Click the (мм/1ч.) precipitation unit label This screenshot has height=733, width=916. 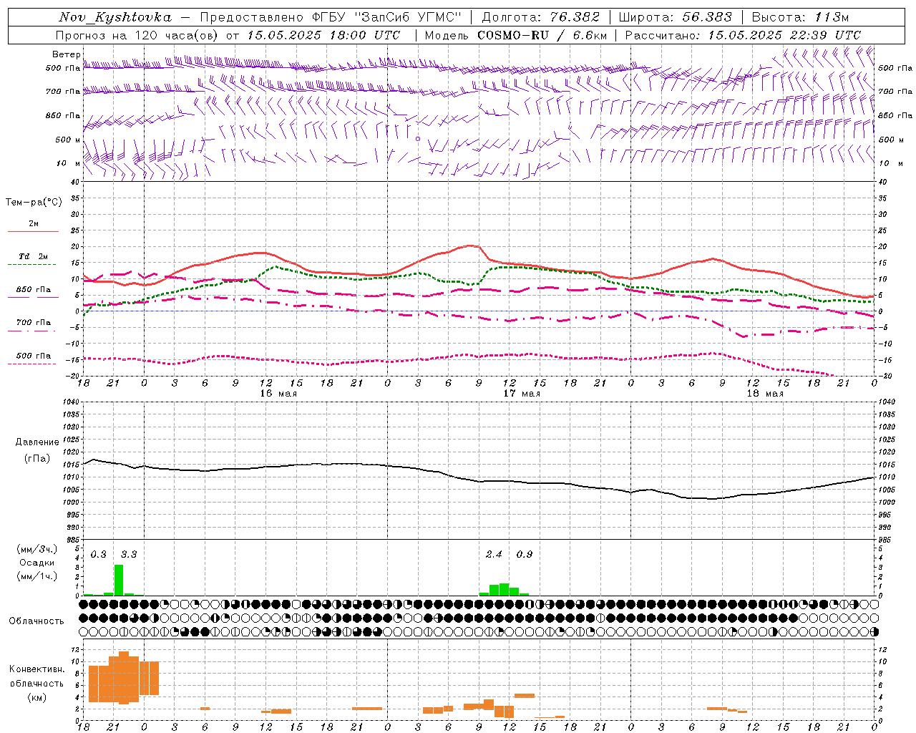(36, 576)
